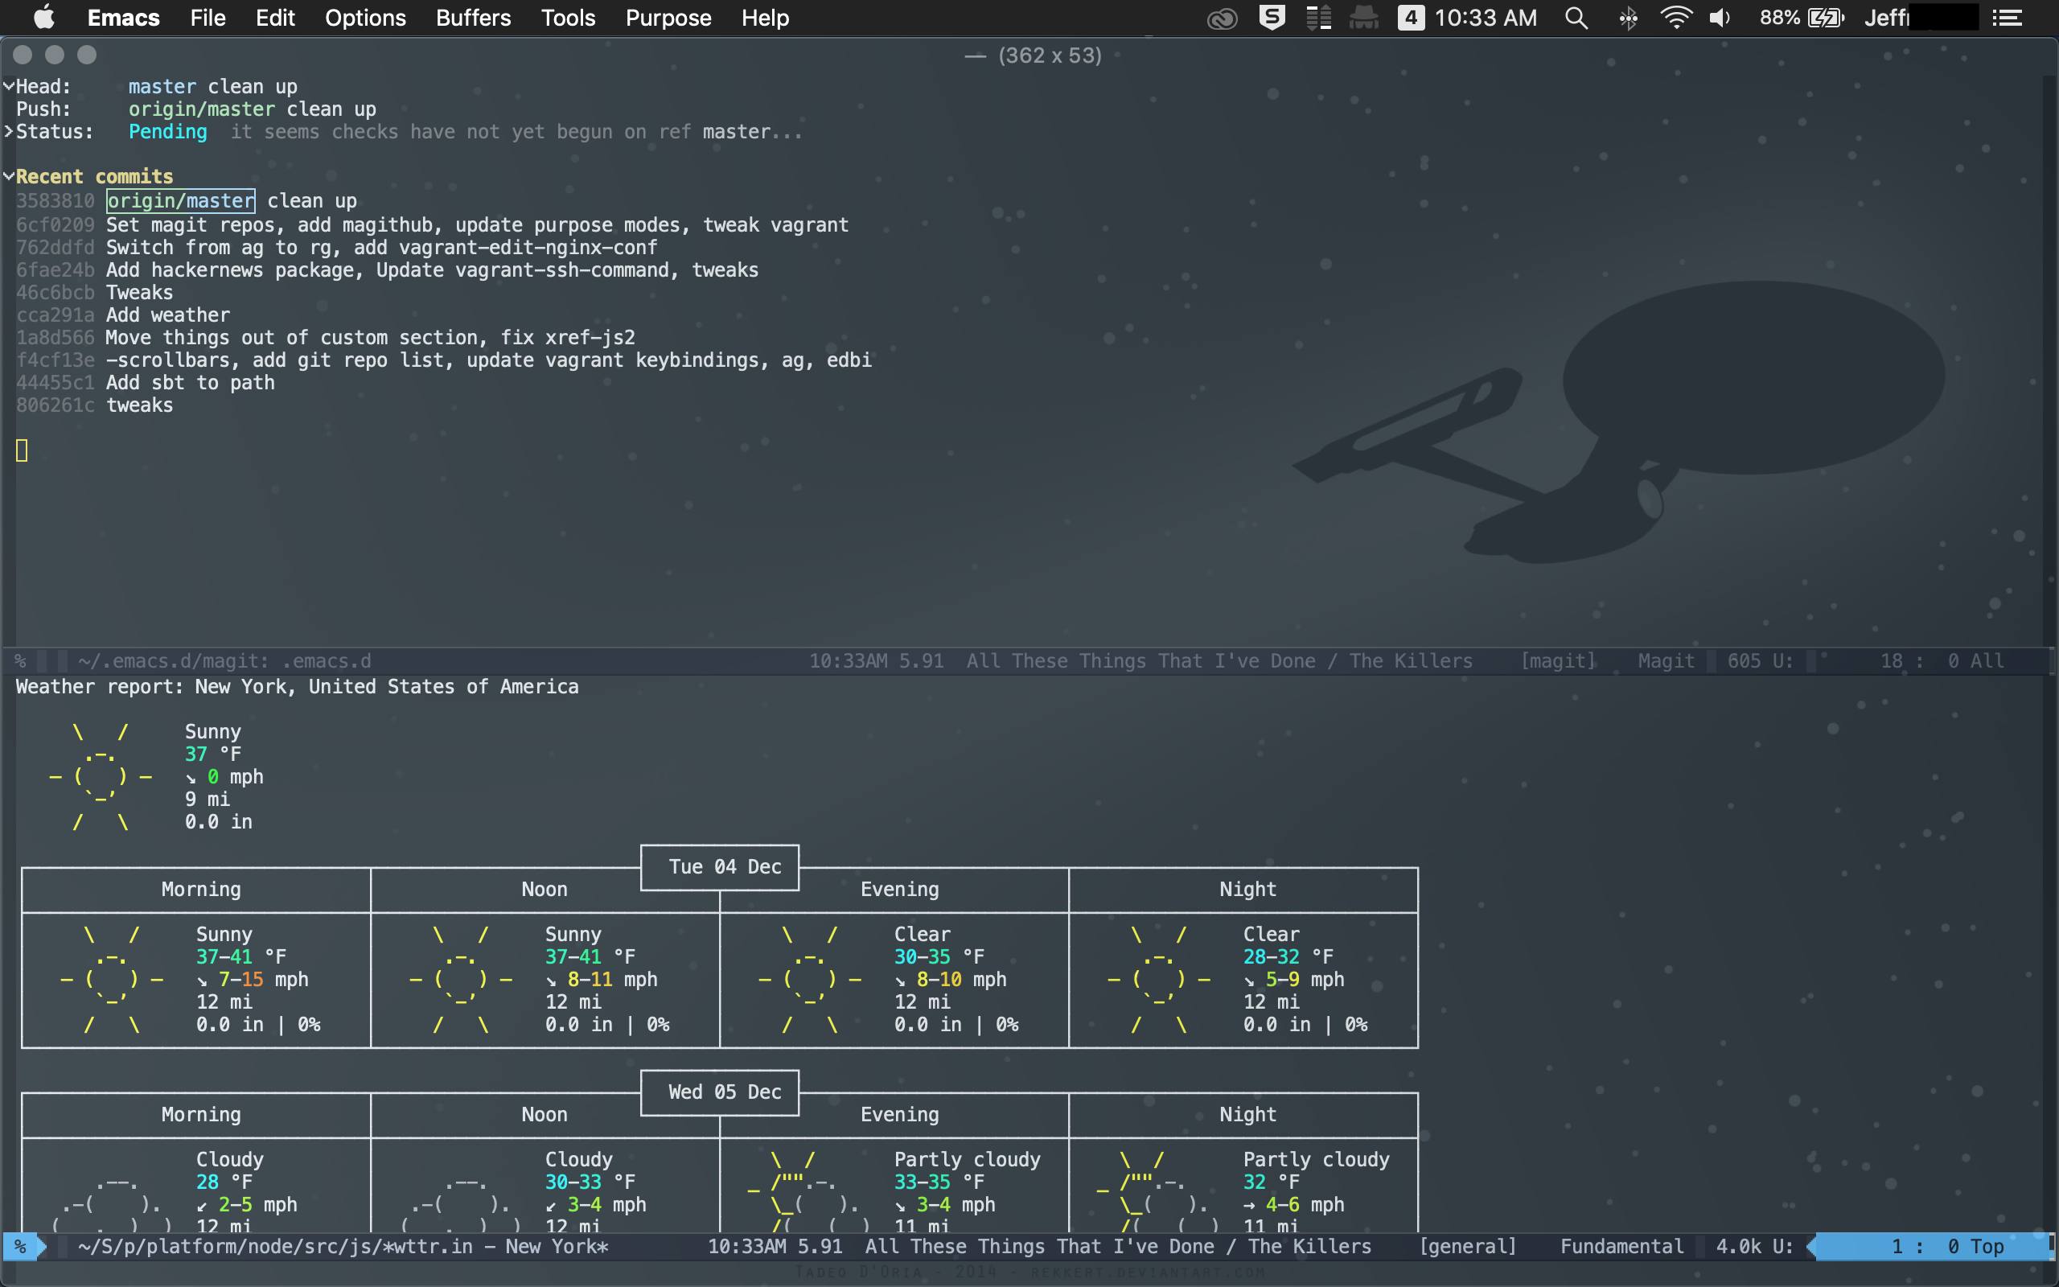Click the battery charging icon
Image resolution: width=2059 pixels, height=1287 pixels.
point(1825,18)
